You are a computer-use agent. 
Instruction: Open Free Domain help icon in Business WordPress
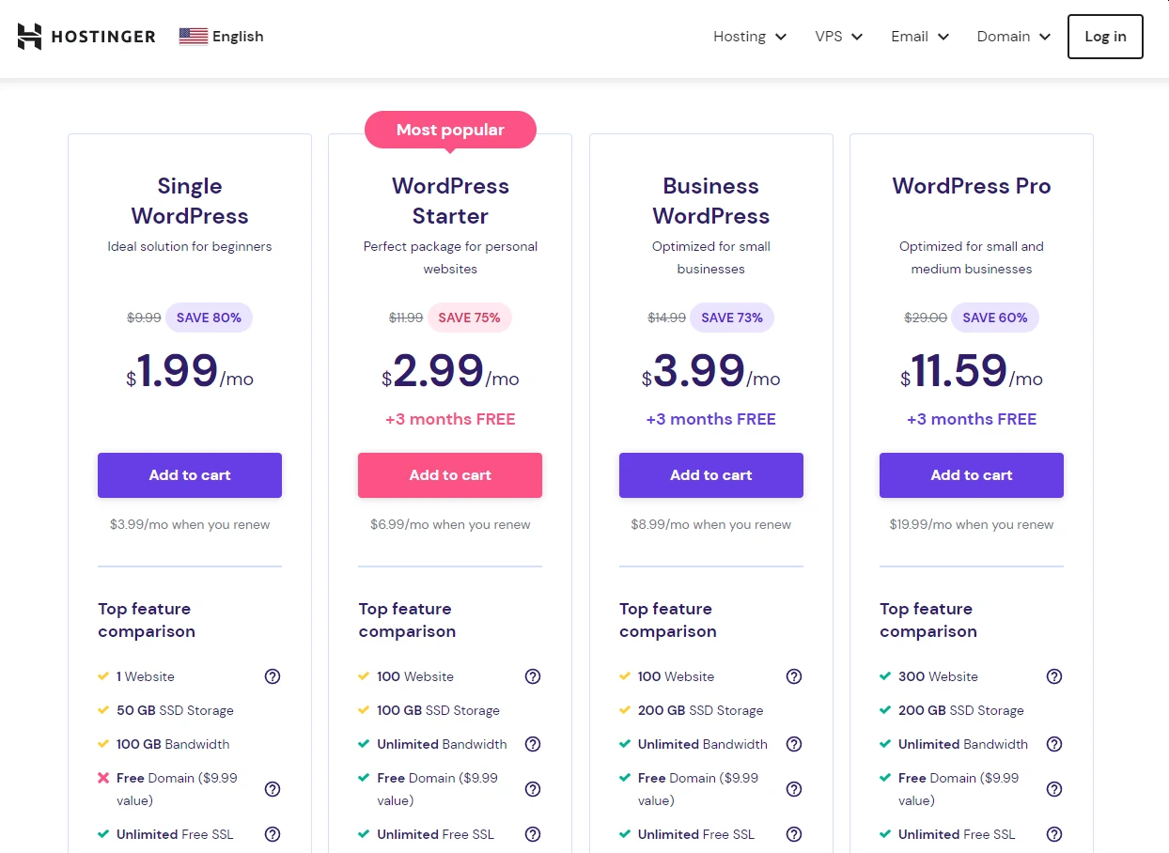(x=794, y=789)
